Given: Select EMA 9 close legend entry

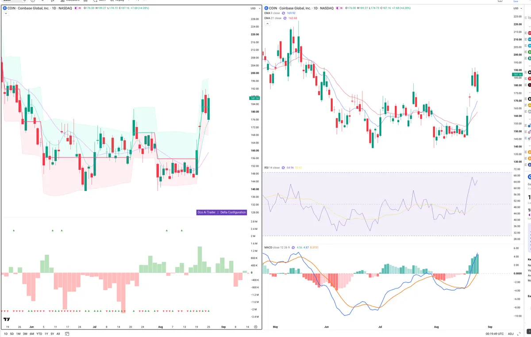Looking at the screenshot, I should tap(272, 13).
